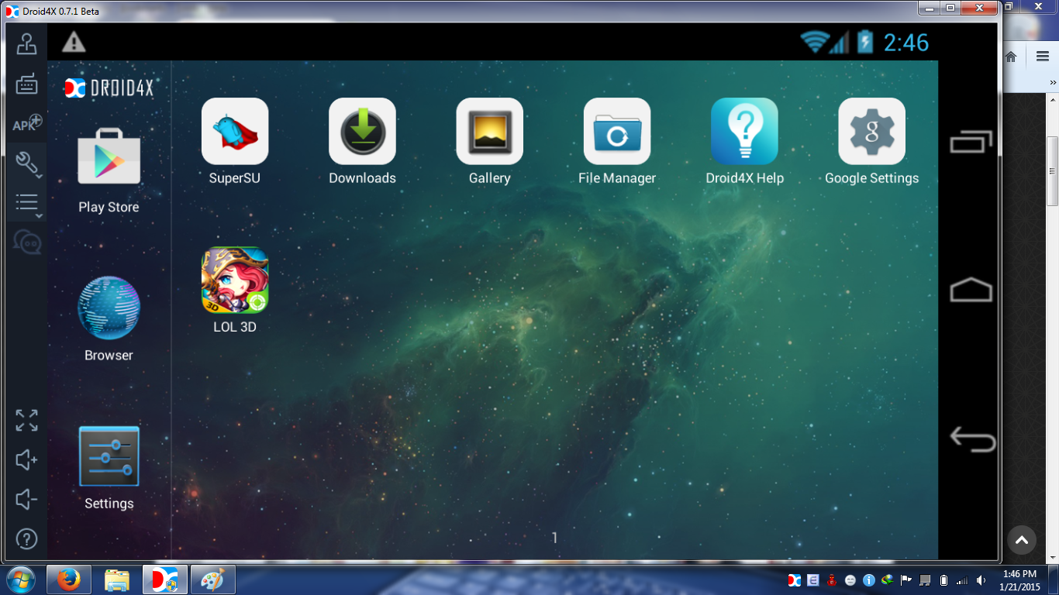This screenshot has width=1059, height=595.
Task: Click the blue info tray icon
Action: tap(869, 580)
